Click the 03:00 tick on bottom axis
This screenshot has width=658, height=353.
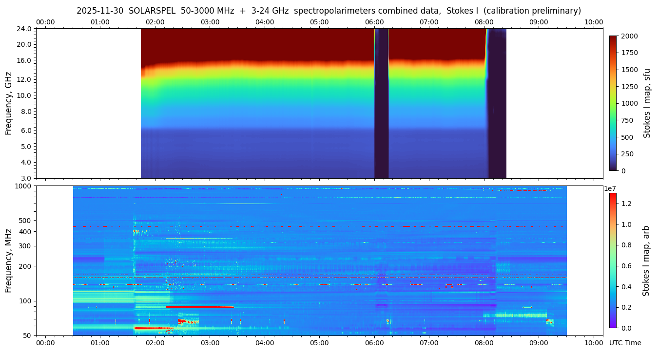[210, 343]
